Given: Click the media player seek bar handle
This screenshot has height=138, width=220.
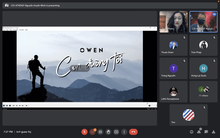Looking at the screenshot, I should (x=147, y=103).
